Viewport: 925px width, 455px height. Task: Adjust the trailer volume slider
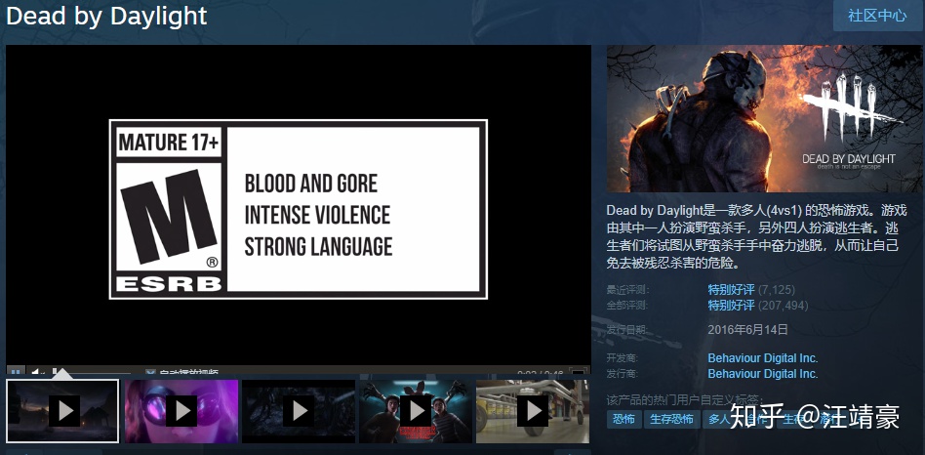(92, 373)
